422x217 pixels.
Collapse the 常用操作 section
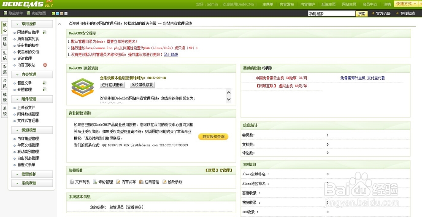click(32, 24)
